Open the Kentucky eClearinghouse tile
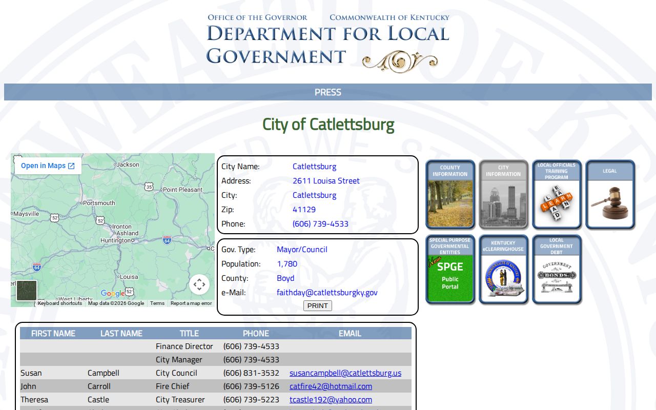The image size is (656, 410). pyautogui.click(x=503, y=269)
